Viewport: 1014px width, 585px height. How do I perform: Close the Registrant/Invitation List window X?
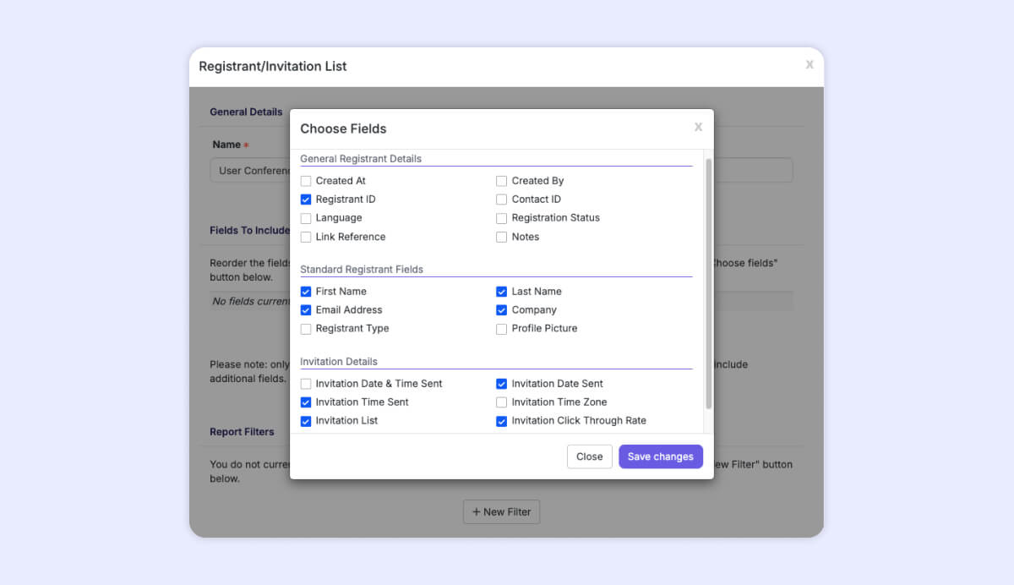point(810,64)
